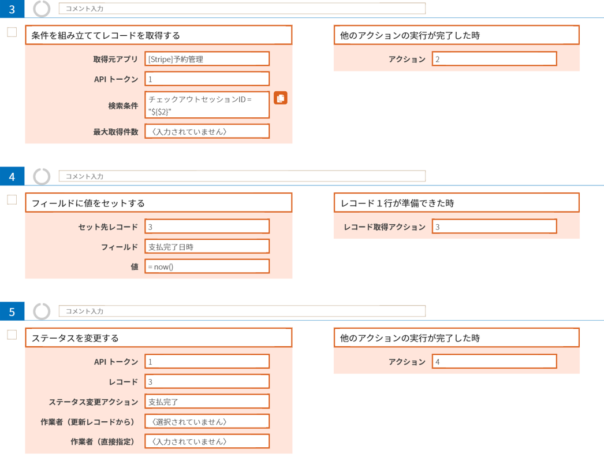Open 条件を組み立ててレコードを取得する action selector

[159, 35]
